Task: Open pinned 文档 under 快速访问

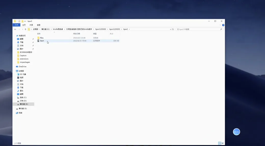Action: pos(21,46)
